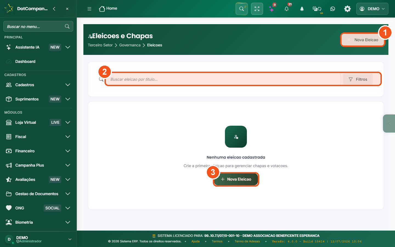Click the Financeiro money icon
This screenshot has width=395, height=247.
click(x=9, y=151)
